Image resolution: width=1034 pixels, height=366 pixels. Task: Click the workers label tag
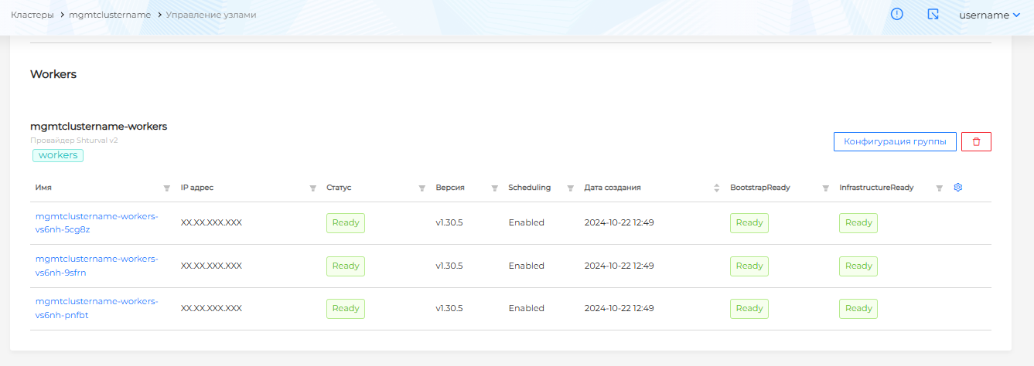58,155
